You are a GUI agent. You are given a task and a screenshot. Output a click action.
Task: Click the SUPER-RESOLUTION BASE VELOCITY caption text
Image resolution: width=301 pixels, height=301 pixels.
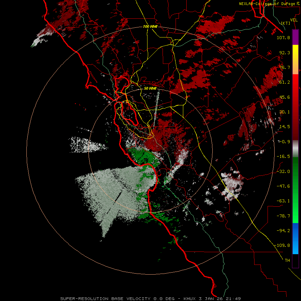click(150, 299)
